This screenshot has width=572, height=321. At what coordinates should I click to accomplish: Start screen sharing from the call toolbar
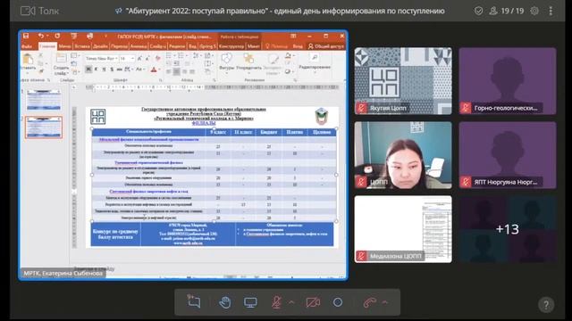tap(250, 302)
